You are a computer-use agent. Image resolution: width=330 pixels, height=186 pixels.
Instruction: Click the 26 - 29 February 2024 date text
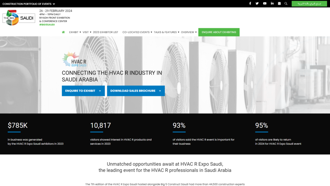pos(55,11)
